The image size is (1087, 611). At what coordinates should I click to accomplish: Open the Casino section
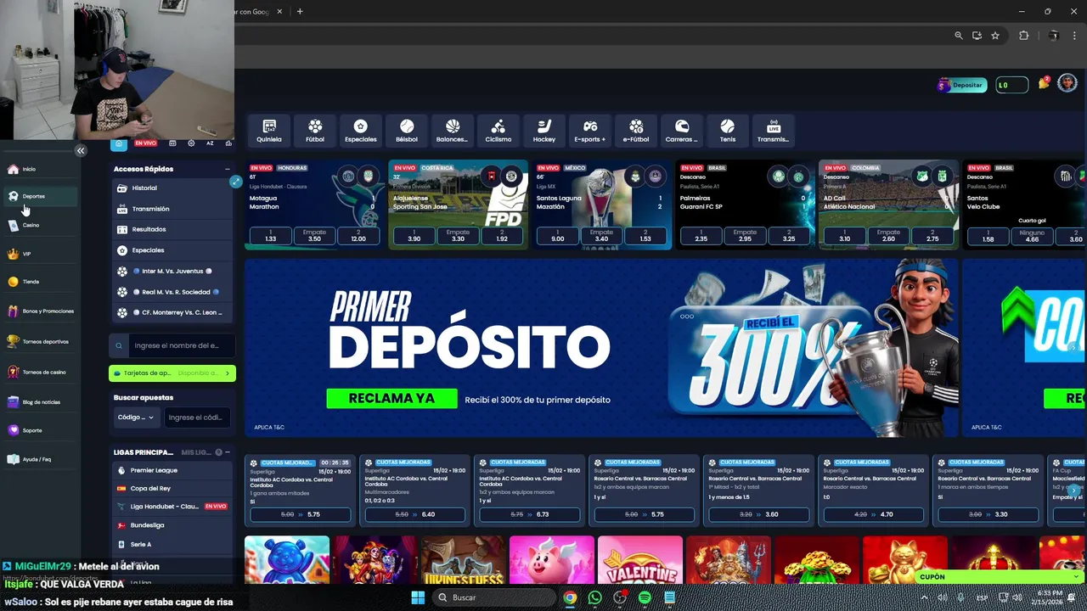(x=31, y=225)
